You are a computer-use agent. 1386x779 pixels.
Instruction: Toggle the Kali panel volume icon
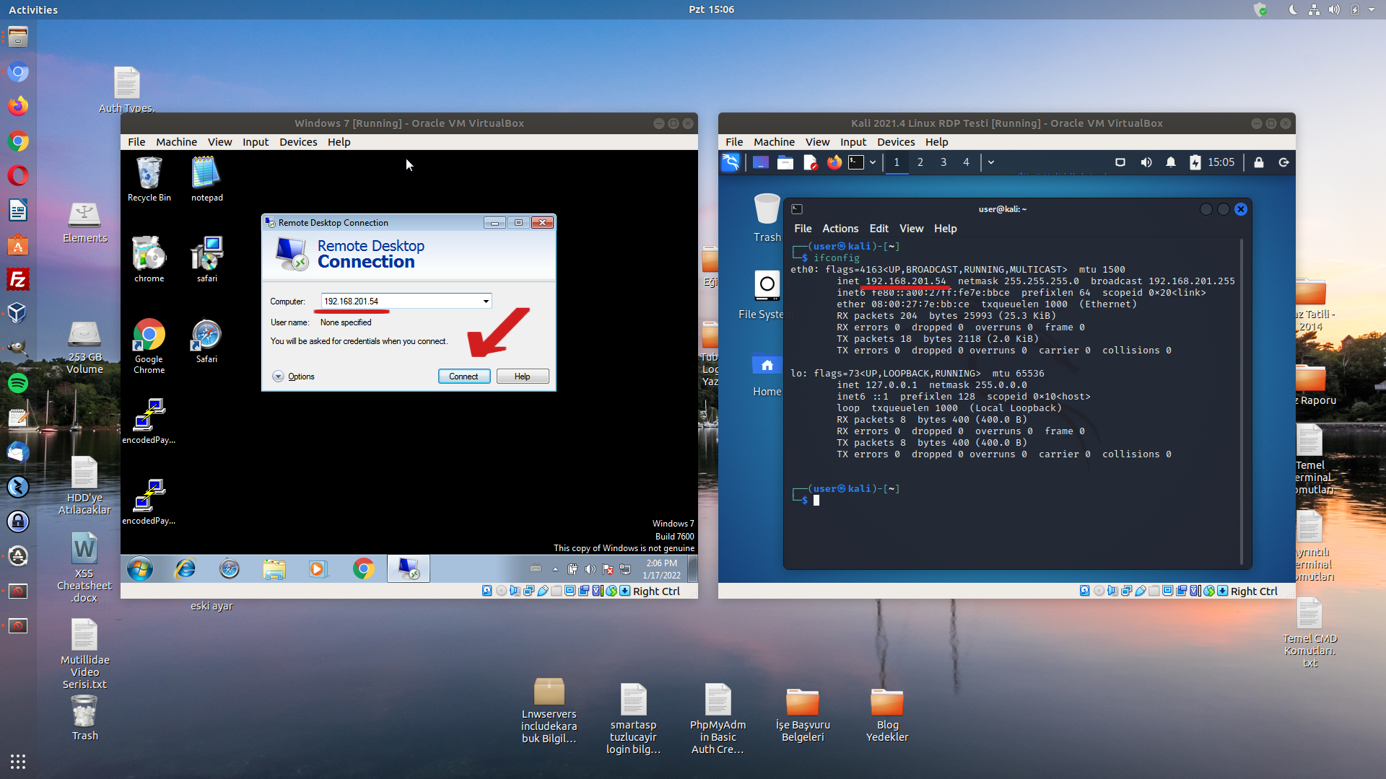(x=1146, y=162)
